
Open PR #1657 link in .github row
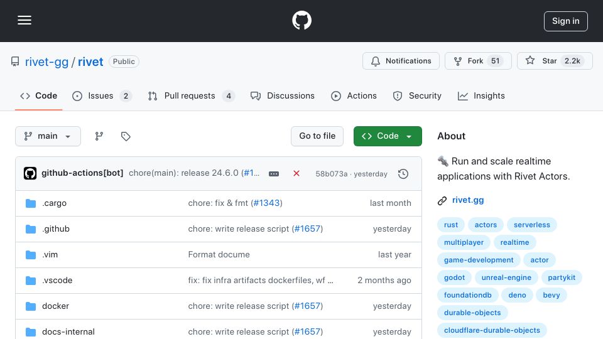coord(307,229)
